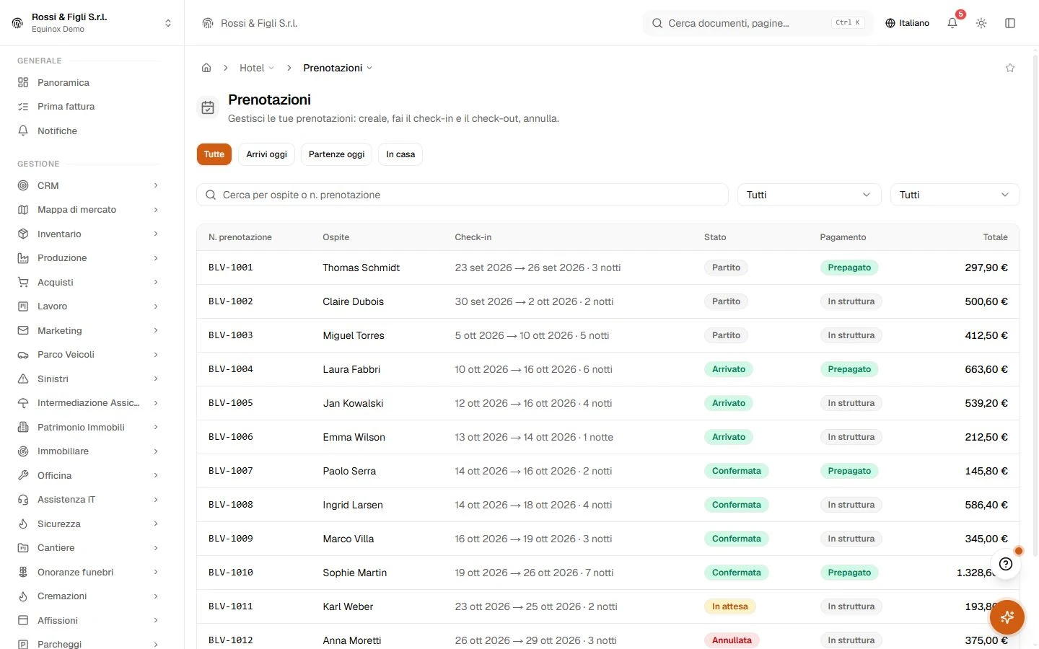This screenshot has width=1039, height=649.
Task: Open the notifications bell icon
Action: click(952, 23)
